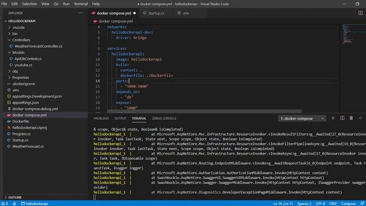
Task: Switch to the Startup.cs editor tab
Action: (156, 13)
